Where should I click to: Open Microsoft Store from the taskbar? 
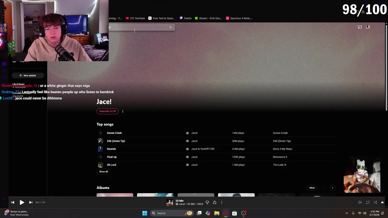point(234,213)
